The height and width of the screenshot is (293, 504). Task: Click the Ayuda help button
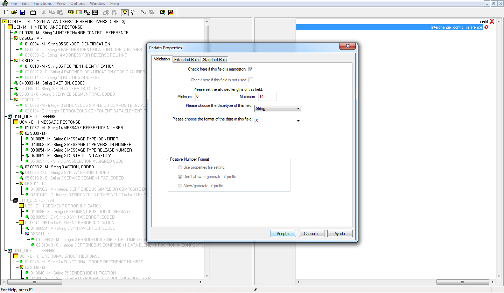[339, 233]
